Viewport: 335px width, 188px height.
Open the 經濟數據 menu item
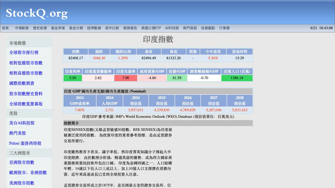[94, 28]
